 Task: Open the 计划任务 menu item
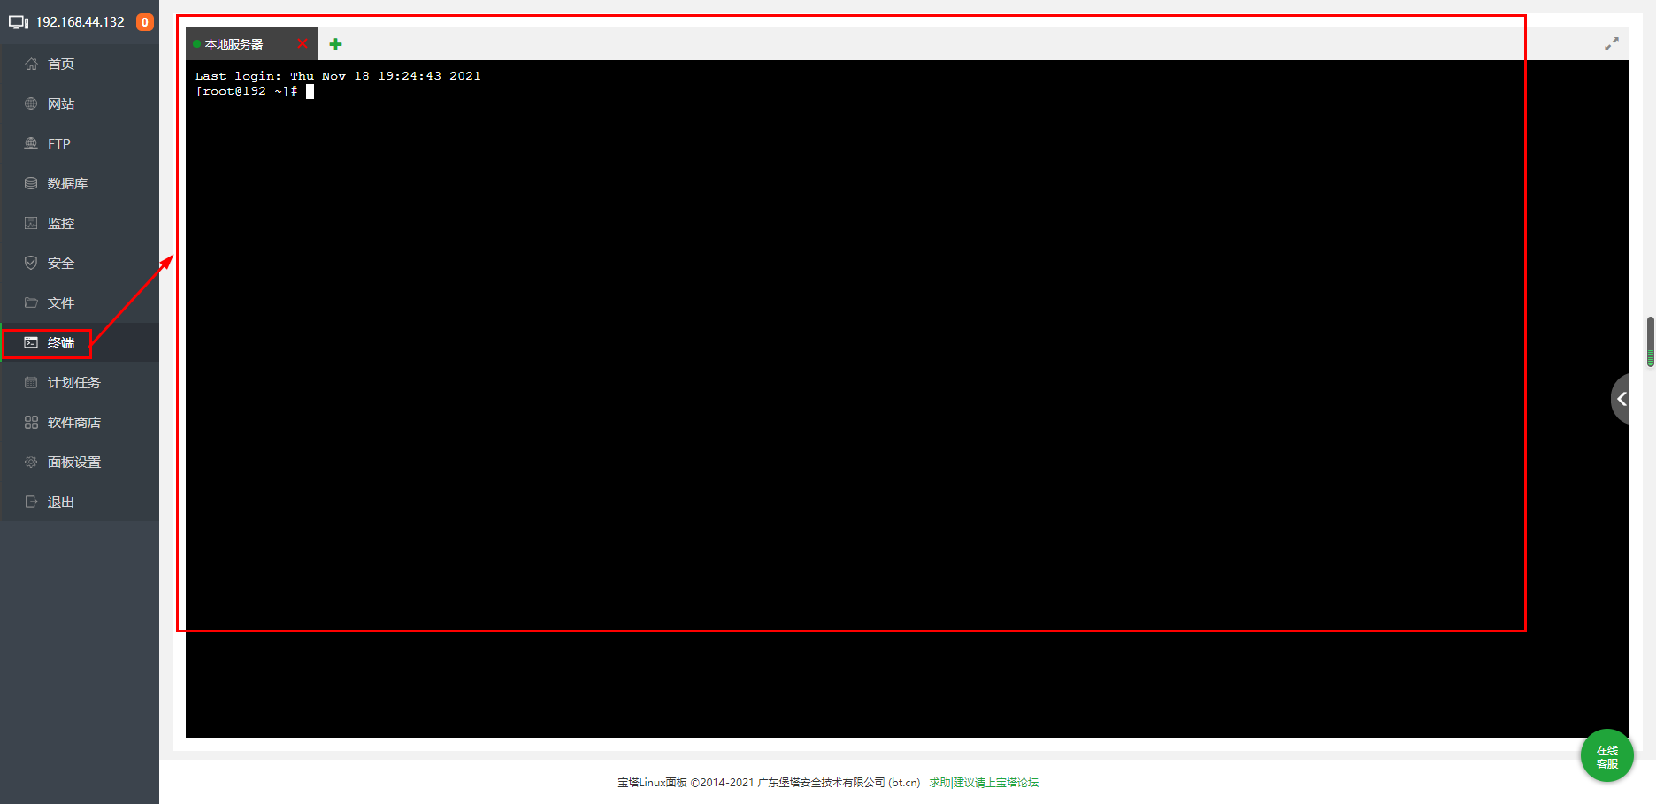[x=80, y=382]
